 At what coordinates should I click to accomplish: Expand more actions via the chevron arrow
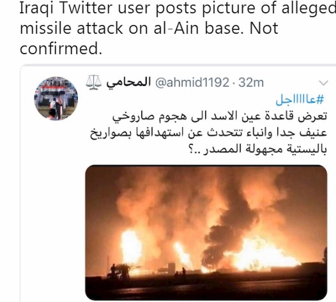point(324,82)
